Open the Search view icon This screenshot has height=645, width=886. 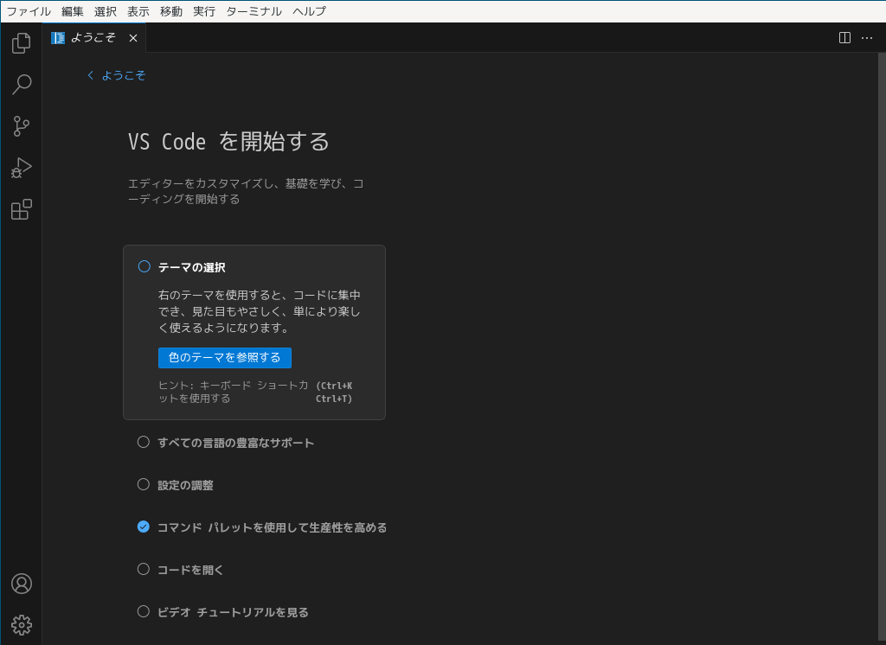pos(22,84)
